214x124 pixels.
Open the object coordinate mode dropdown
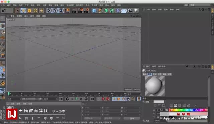(92, 118)
